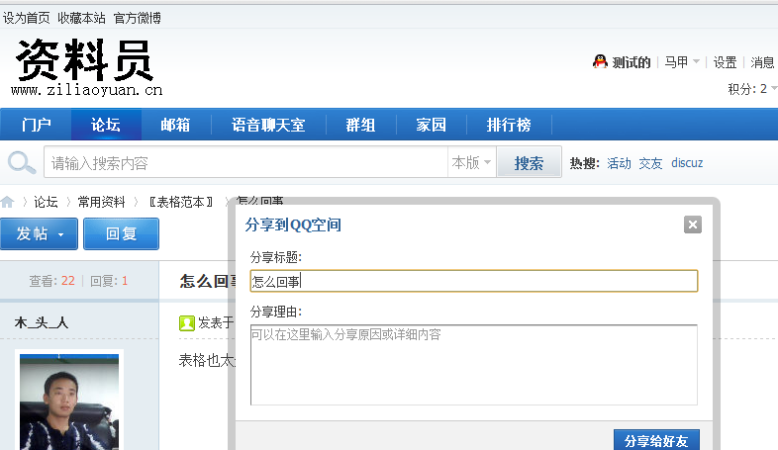Click the 木_头_人 avatar photo

[69, 402]
